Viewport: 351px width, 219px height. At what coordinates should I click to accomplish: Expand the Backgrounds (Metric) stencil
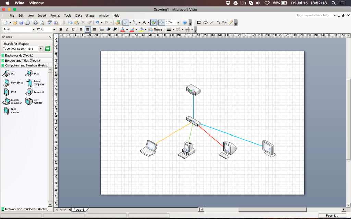click(x=27, y=55)
